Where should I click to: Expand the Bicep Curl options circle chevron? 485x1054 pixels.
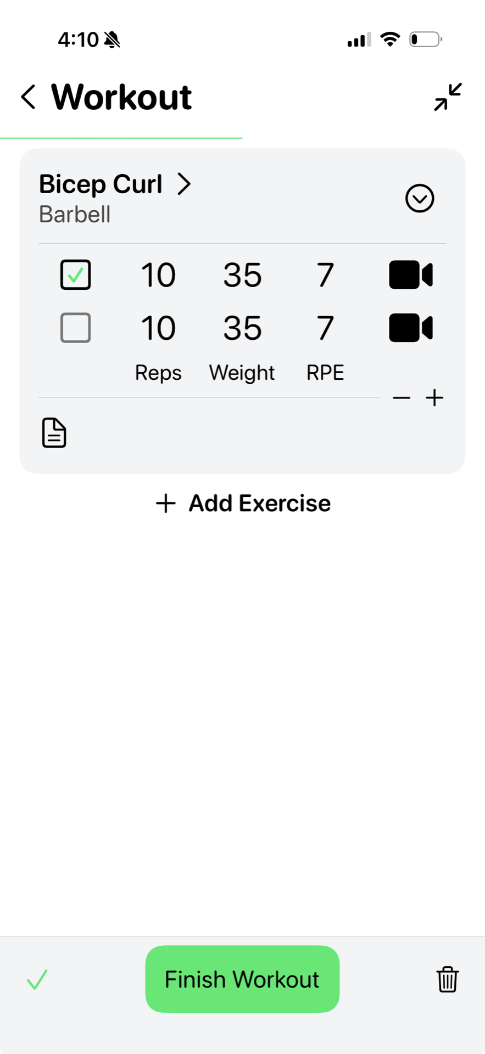[x=420, y=198]
